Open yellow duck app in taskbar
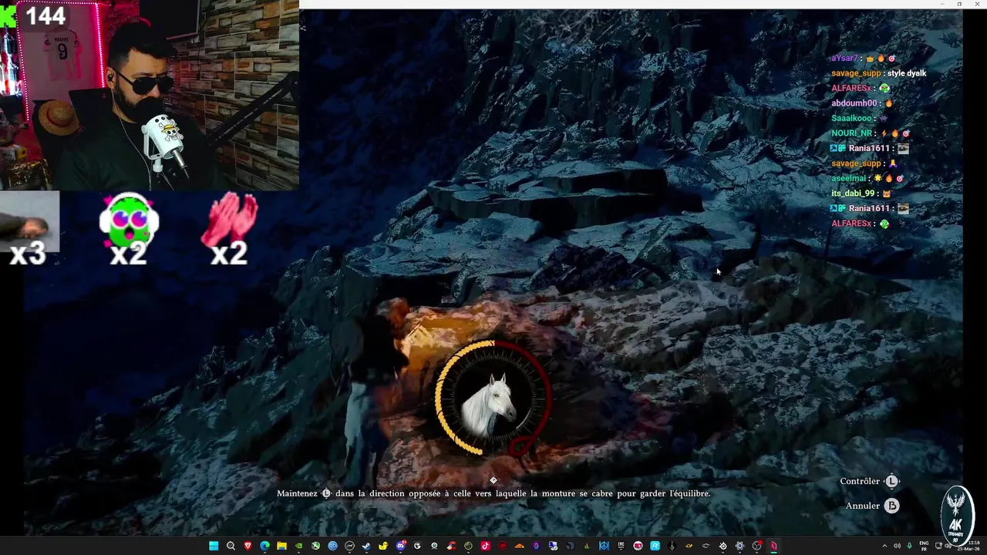This screenshot has width=987, height=555. coord(383,546)
